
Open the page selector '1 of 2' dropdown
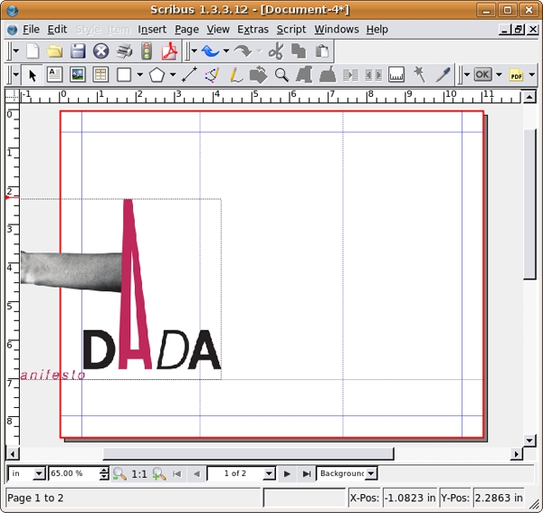pyautogui.click(x=269, y=473)
